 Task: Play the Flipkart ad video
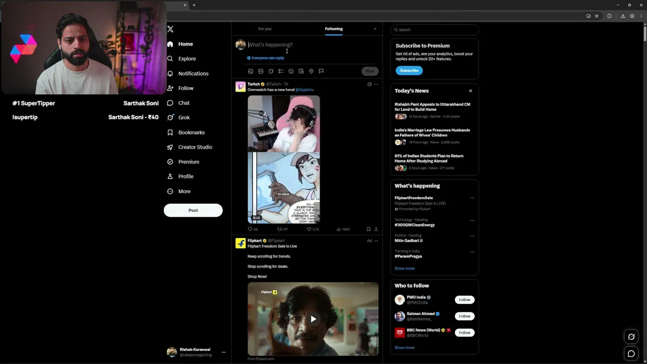(313, 319)
